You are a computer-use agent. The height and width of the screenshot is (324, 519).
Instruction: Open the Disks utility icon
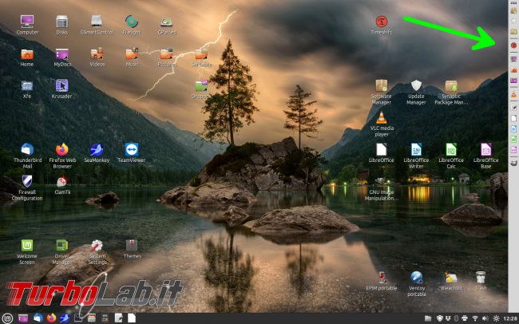(x=62, y=22)
